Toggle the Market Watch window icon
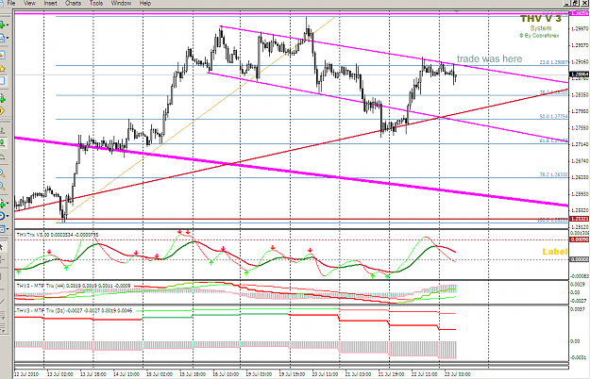Image resolution: width=590 pixels, height=379 pixels. 2,56
